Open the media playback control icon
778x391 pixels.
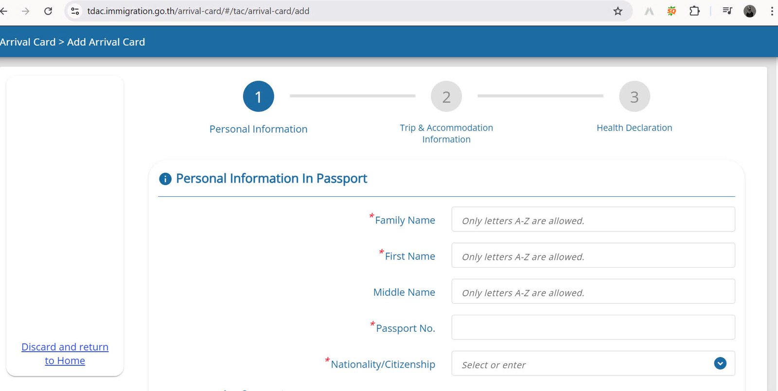(x=727, y=11)
